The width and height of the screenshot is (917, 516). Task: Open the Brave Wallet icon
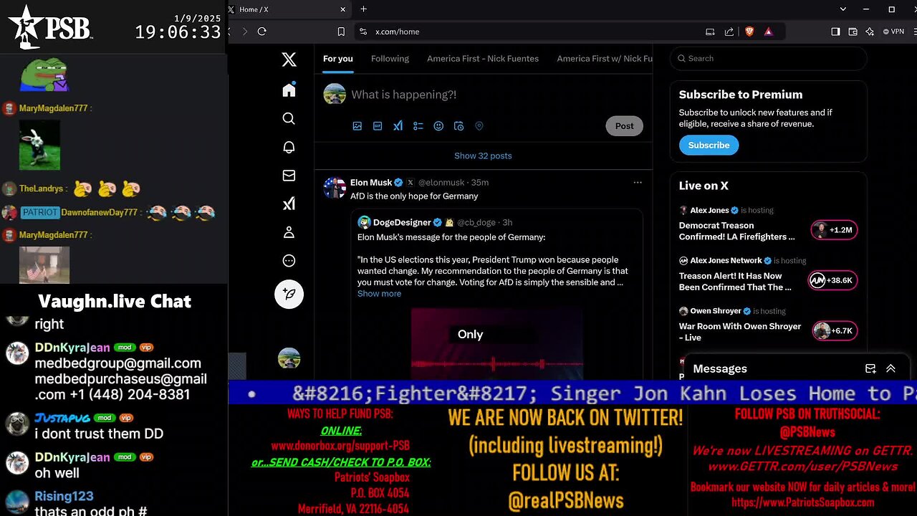pyautogui.click(x=853, y=32)
